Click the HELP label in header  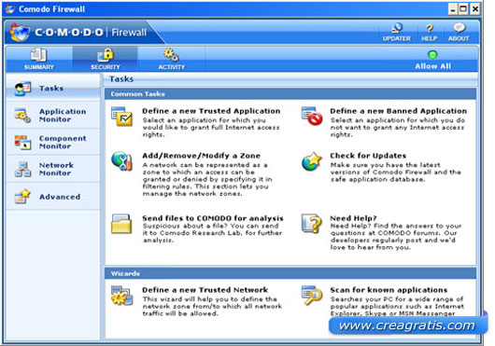pyautogui.click(x=430, y=38)
